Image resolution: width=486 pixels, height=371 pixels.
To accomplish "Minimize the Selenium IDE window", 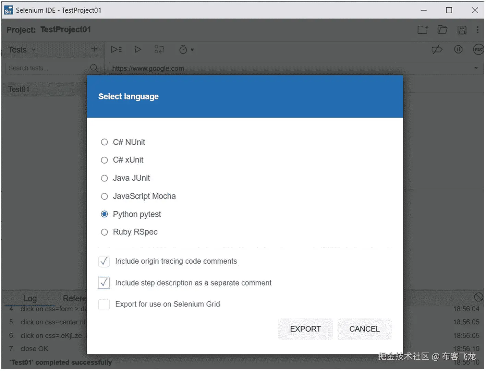I will click(424, 10).
